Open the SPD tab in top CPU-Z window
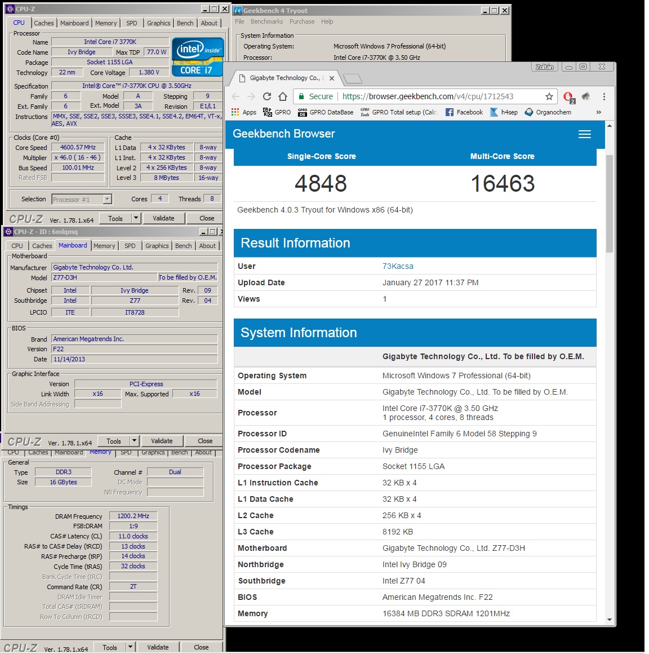This screenshot has width=649, height=654. (x=132, y=23)
